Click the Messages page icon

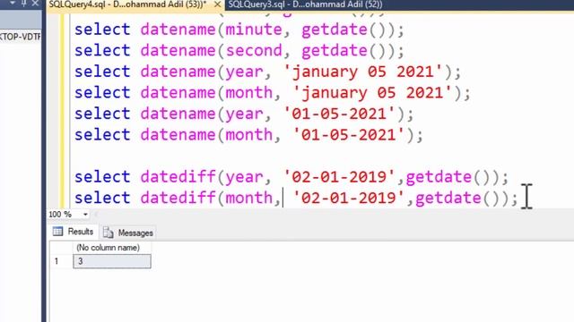coord(109,233)
